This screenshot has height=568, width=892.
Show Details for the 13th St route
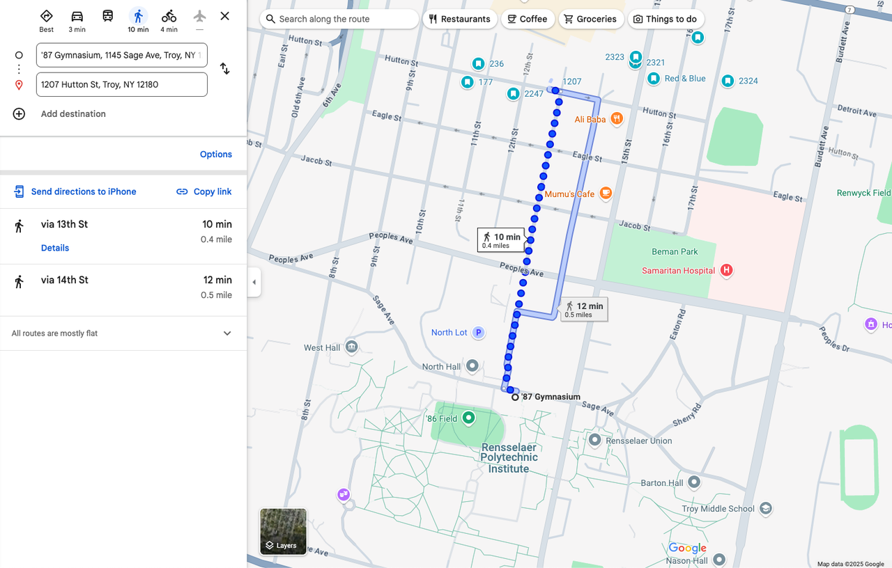[x=55, y=248]
